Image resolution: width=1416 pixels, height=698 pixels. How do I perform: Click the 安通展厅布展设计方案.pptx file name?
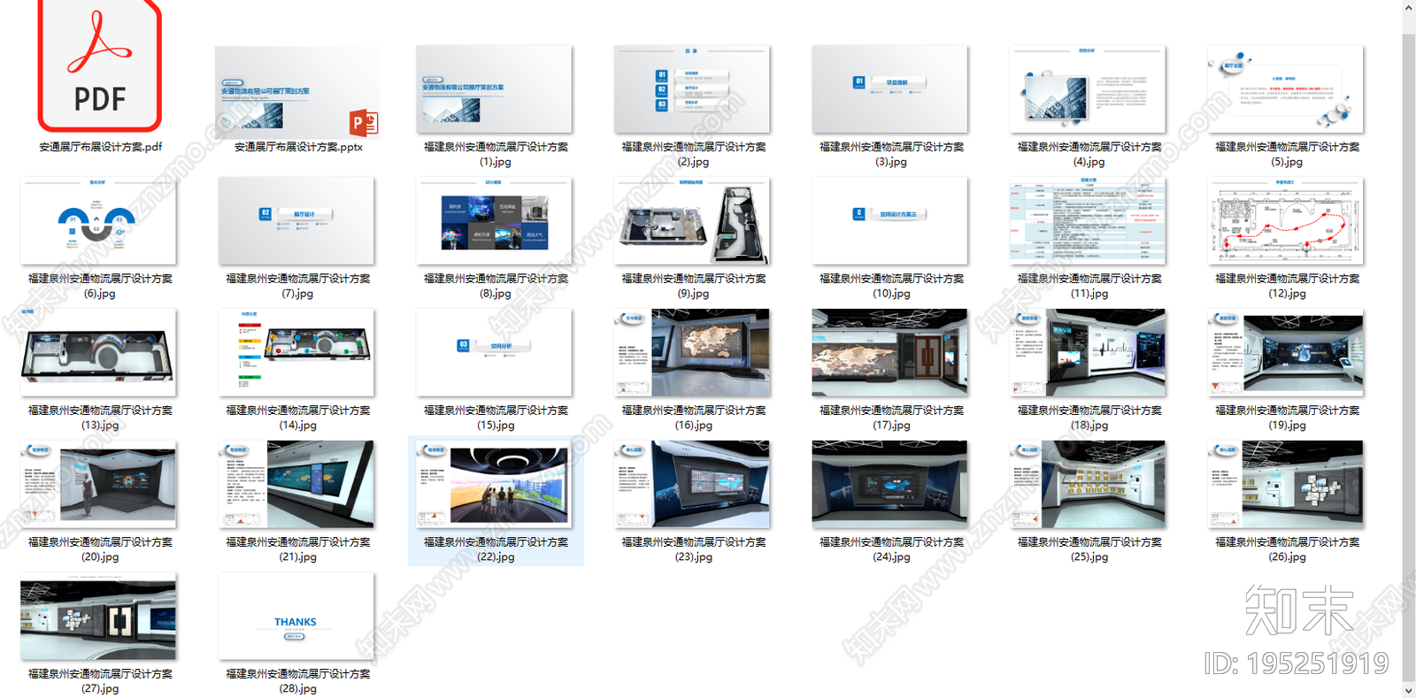(298, 147)
